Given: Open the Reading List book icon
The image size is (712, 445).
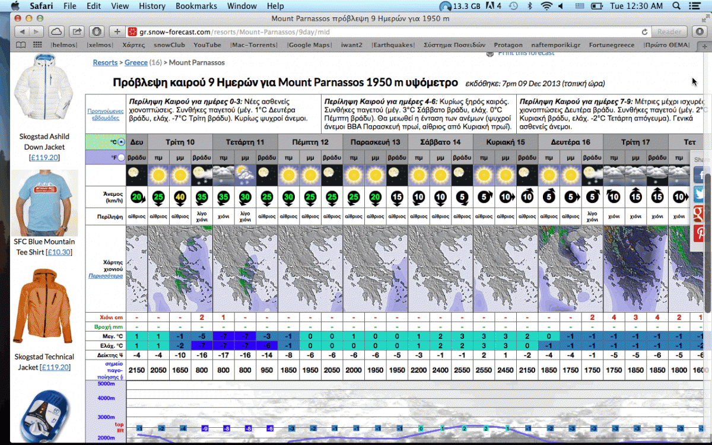Looking at the screenshot, I should (x=21, y=44).
